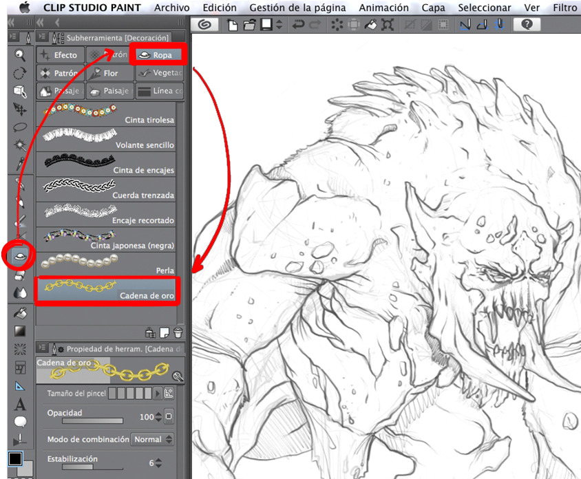Select the Fill bucket tool
The height and width of the screenshot is (479, 581).
(20, 313)
